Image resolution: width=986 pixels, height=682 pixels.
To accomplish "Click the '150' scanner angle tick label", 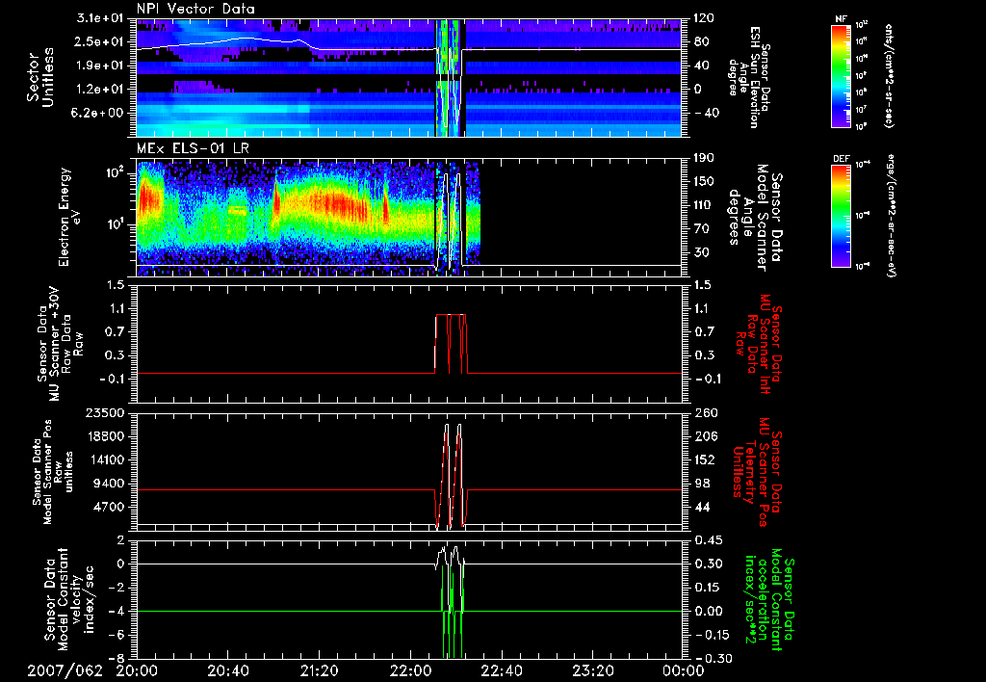I will [x=703, y=182].
